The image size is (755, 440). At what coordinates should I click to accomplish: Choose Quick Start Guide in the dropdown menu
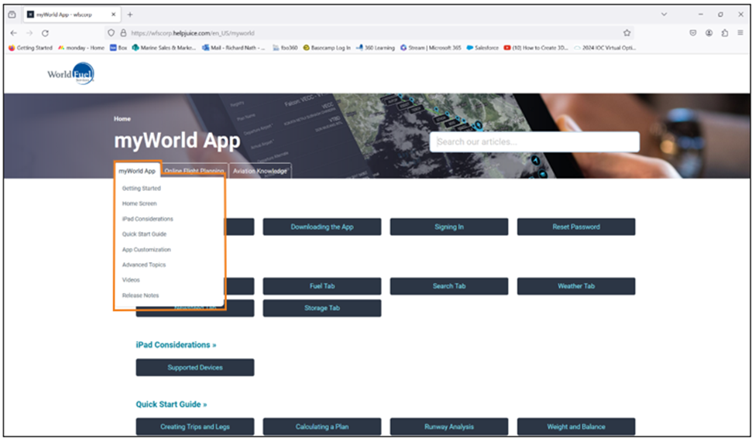point(145,234)
